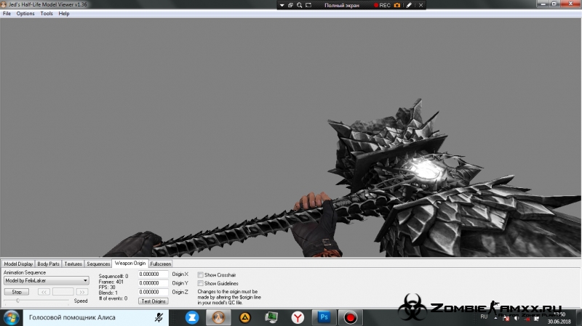Viewport: 582px width, 326px height.
Task: Open the Help menu
Action: click(x=64, y=13)
